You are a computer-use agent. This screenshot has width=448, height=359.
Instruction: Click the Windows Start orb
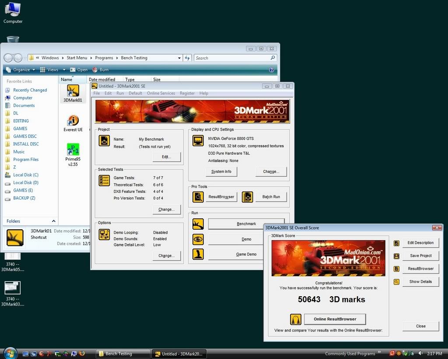[10, 353]
